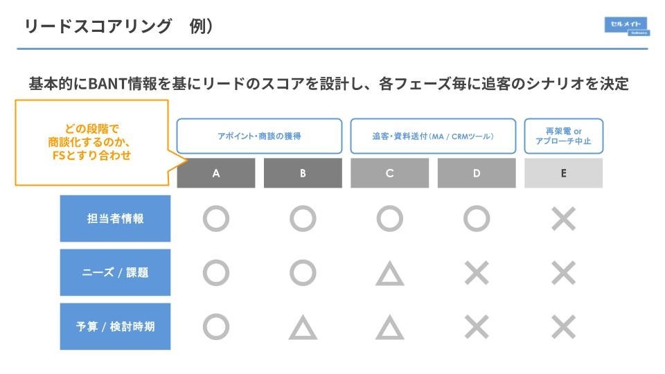The width and height of the screenshot is (665, 374).
Task: Click the column C header
Action: [389, 173]
